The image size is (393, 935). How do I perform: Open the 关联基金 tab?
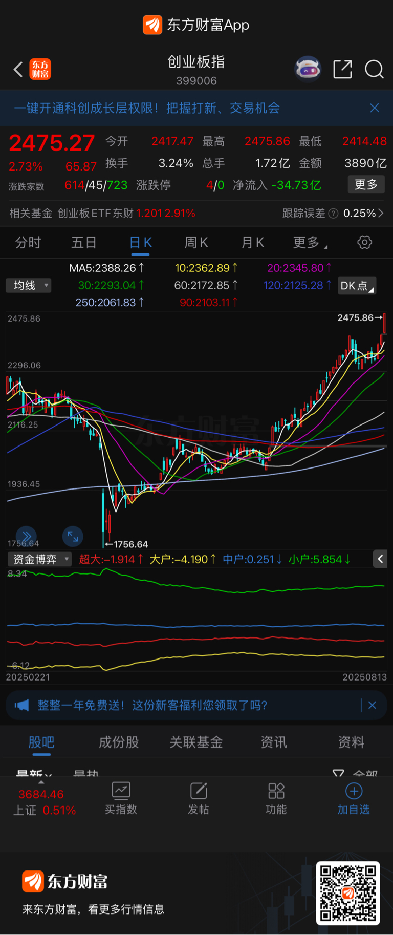pyautogui.click(x=196, y=742)
